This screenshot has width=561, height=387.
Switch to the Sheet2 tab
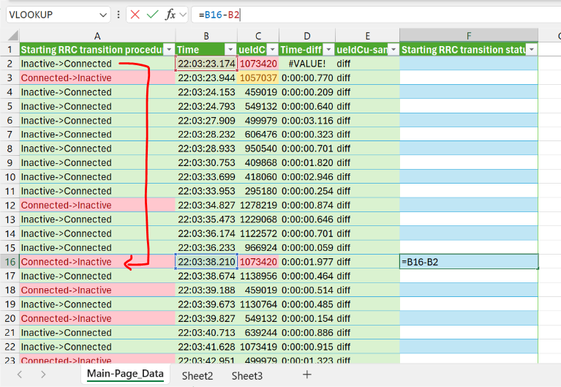point(197,376)
